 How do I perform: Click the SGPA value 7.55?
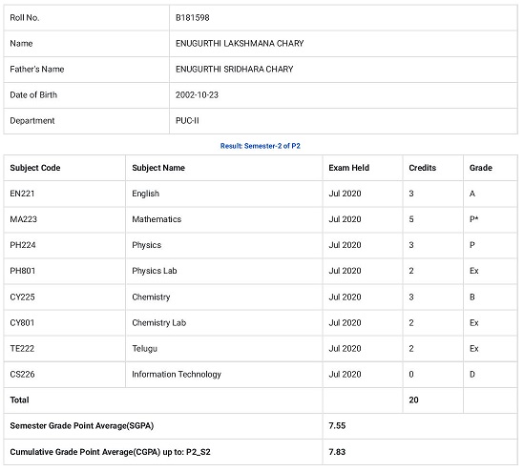point(337,425)
